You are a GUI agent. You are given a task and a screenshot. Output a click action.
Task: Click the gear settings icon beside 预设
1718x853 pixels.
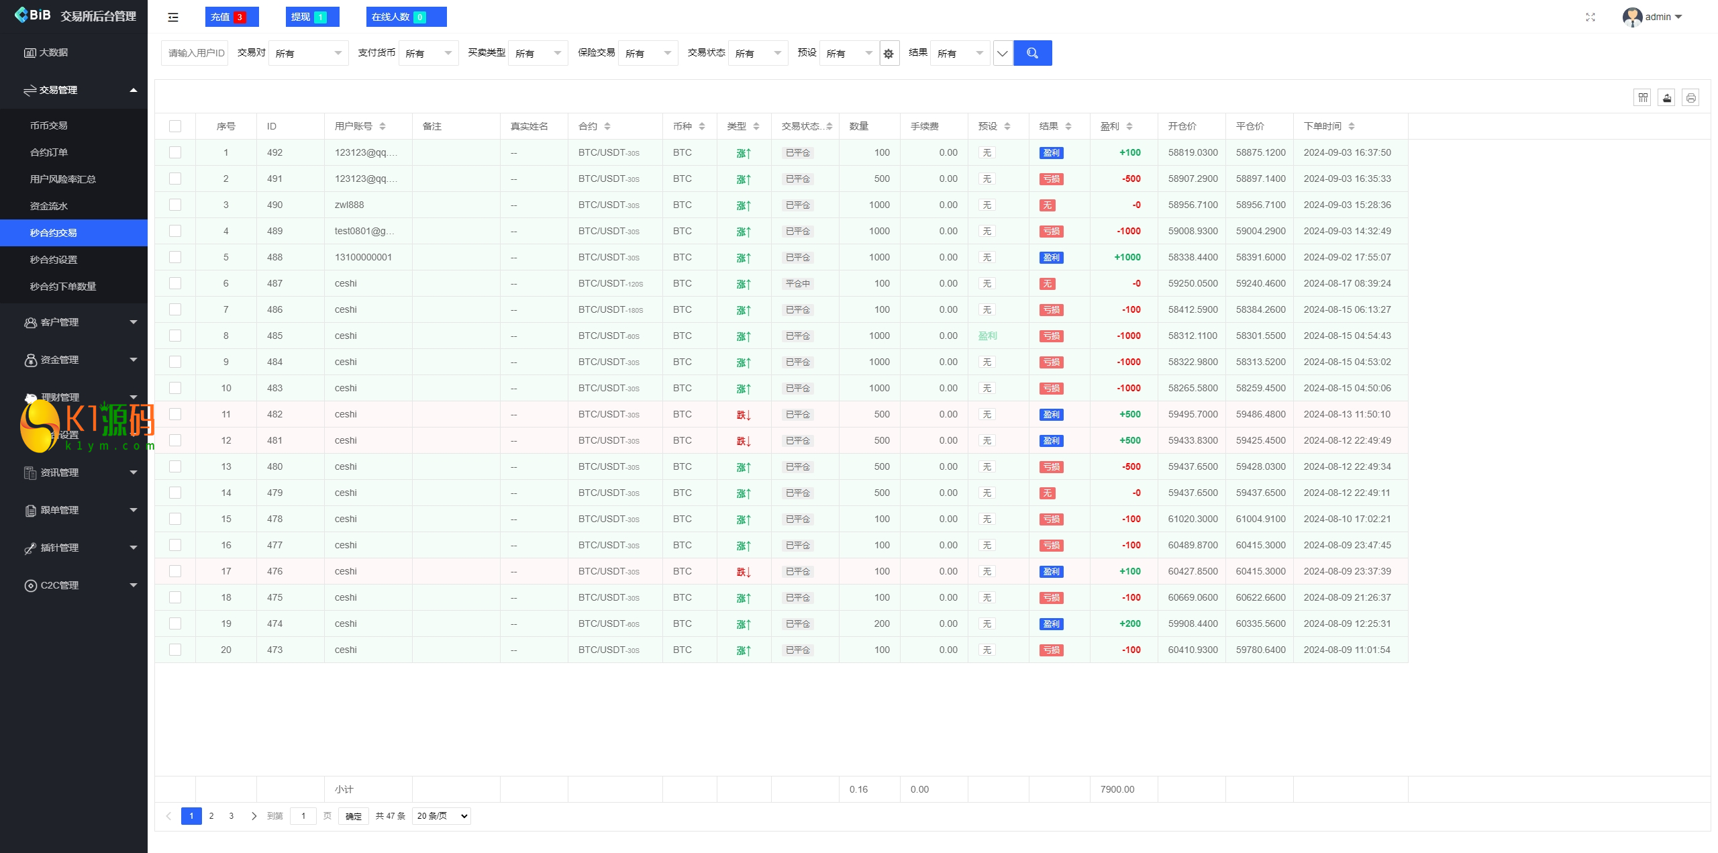pyautogui.click(x=889, y=54)
